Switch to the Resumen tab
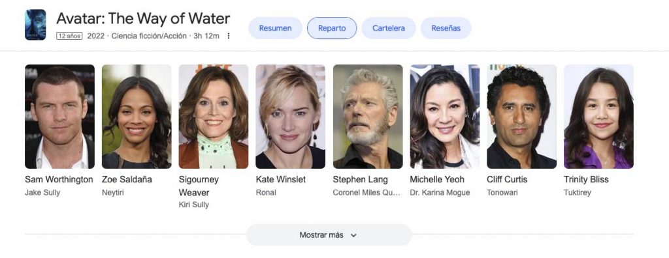 275,28
